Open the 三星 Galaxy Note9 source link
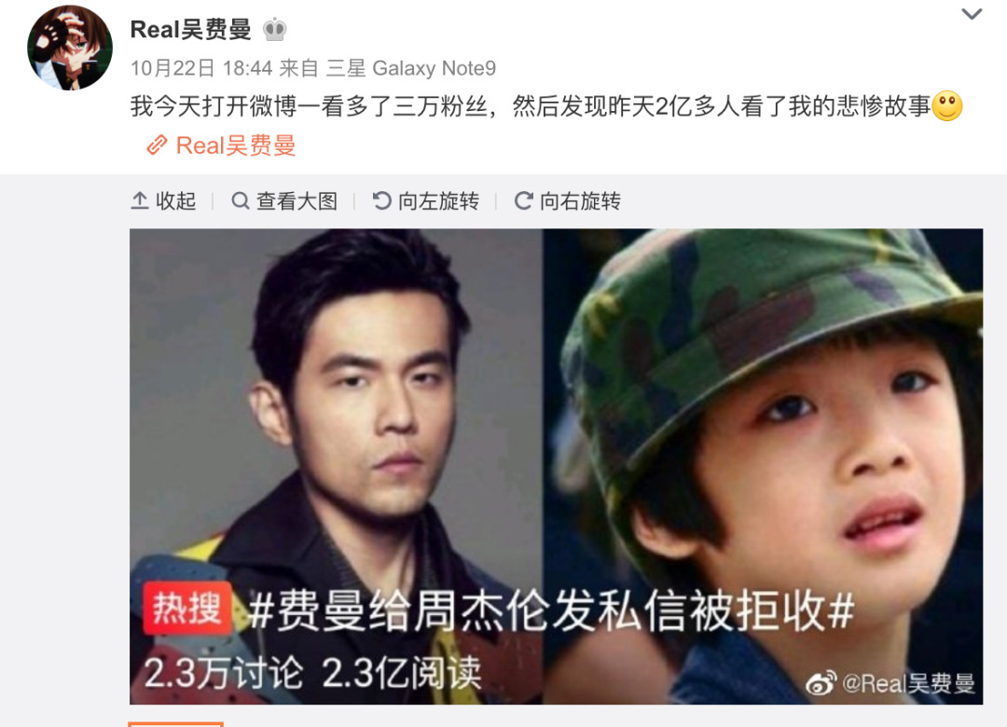The image size is (1007, 727). pyautogui.click(x=411, y=68)
